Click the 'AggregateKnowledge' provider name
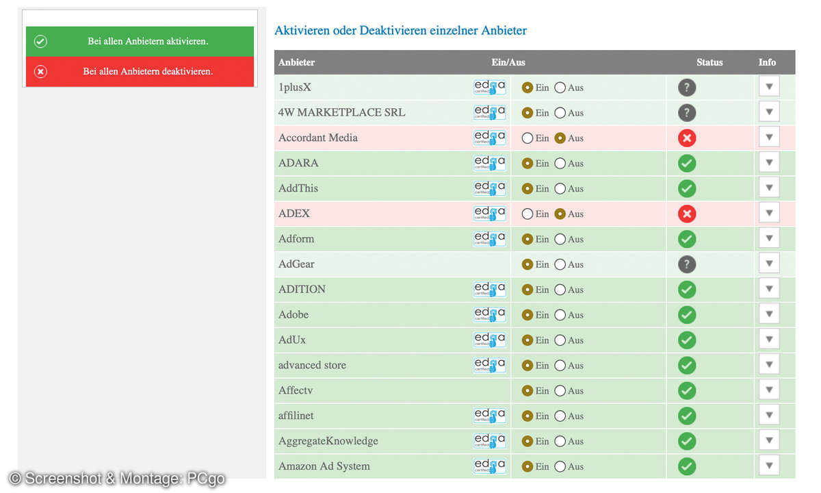 click(x=328, y=442)
